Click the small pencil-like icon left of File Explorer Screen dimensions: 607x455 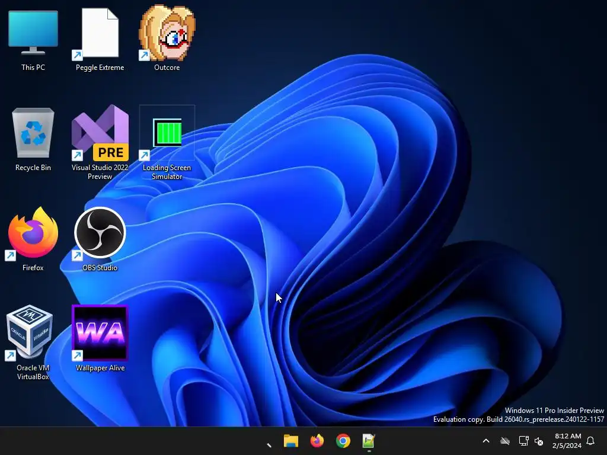tap(269, 445)
